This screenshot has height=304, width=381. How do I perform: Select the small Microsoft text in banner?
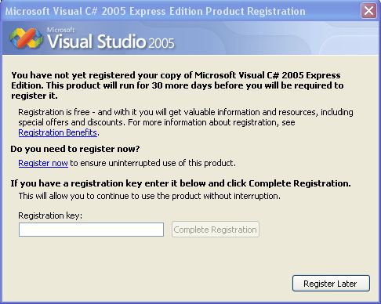(x=60, y=30)
